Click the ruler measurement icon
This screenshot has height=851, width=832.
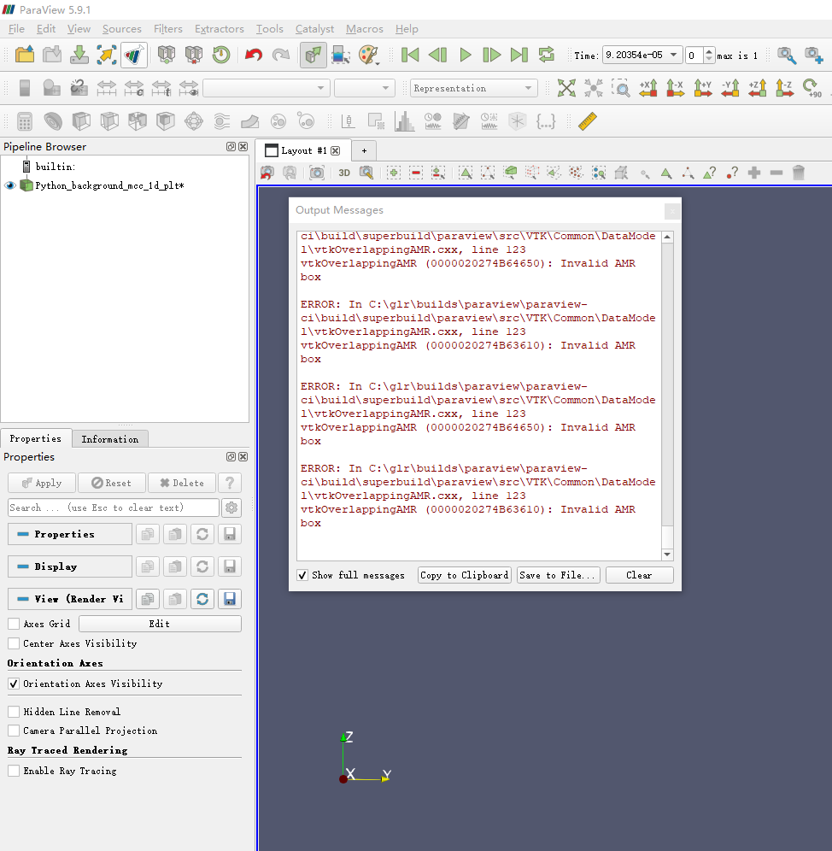click(587, 121)
